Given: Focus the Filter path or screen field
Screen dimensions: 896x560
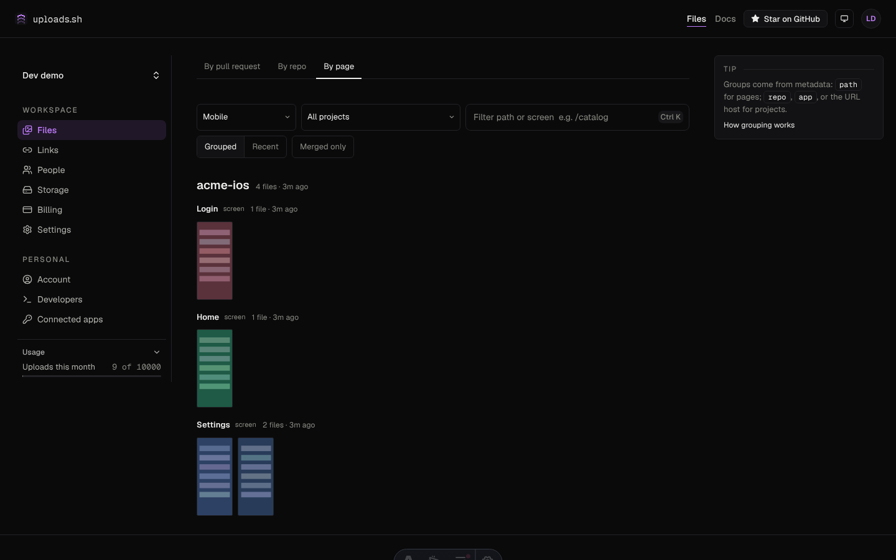Looking at the screenshot, I should pyautogui.click(x=577, y=117).
